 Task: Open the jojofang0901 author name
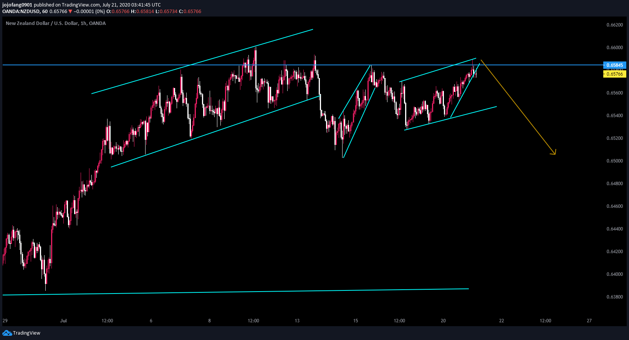click(17, 5)
